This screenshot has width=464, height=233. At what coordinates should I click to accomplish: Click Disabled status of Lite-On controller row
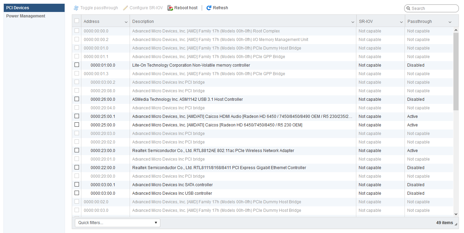[x=416, y=65]
